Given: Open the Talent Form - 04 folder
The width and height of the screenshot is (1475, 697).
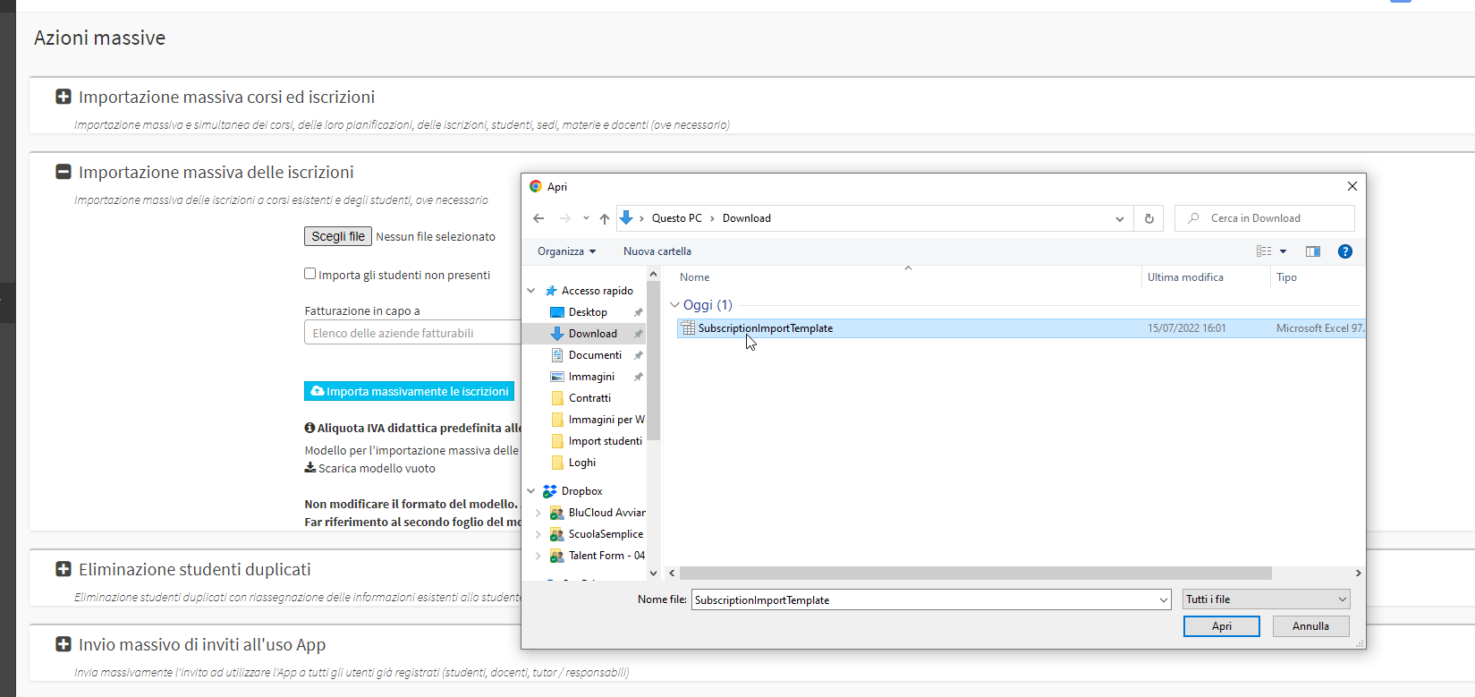Looking at the screenshot, I should [606, 556].
